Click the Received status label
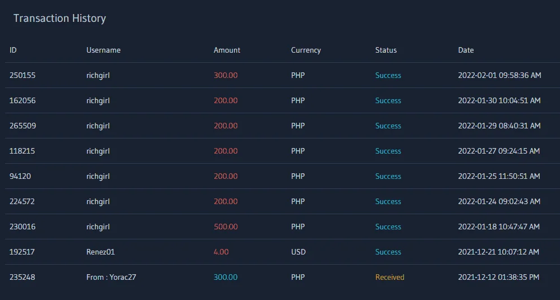The height and width of the screenshot is (300, 560). (389, 277)
